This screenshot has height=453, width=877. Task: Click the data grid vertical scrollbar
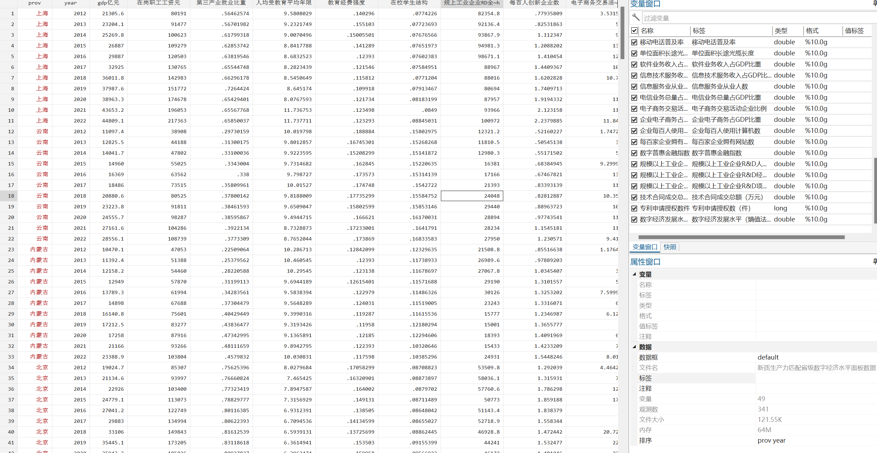click(622, 33)
